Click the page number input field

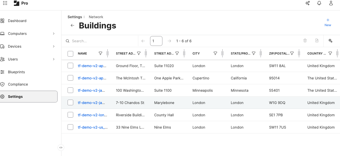[x=156, y=41]
